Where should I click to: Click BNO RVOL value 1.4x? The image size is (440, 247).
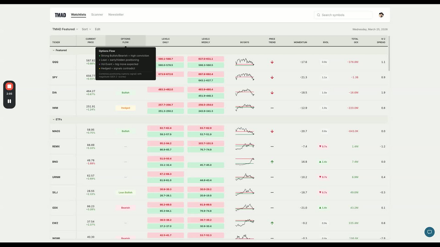[x=323, y=162]
